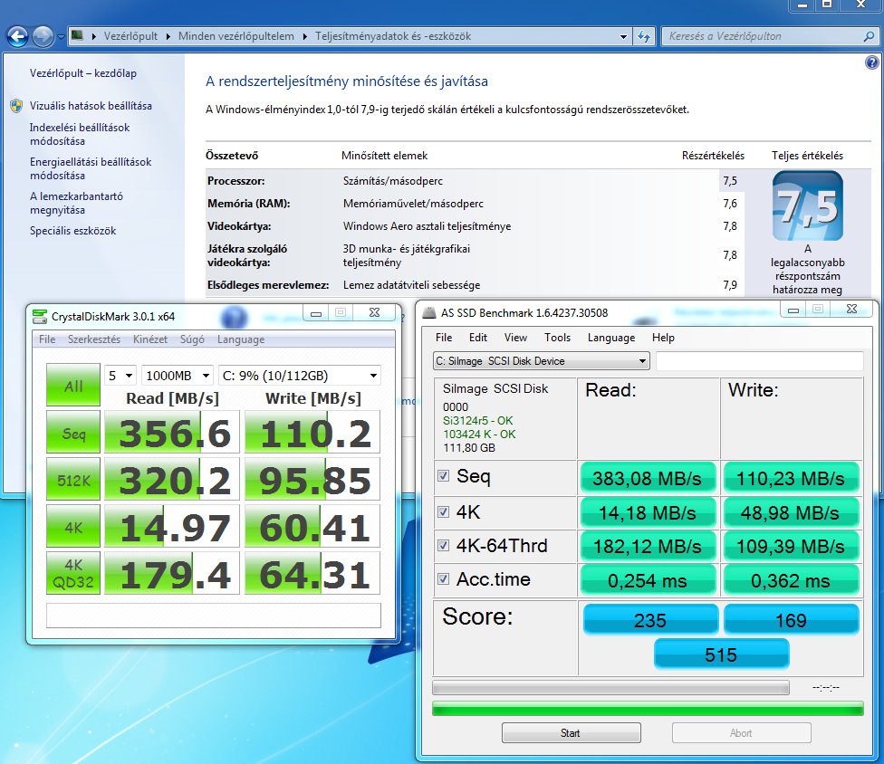Viewport: 884px width, 764px height.
Task: Run the 4K QD32 test
Action: (x=73, y=574)
